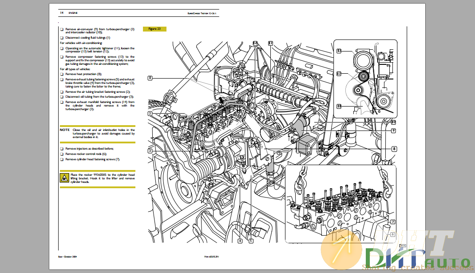Click the 'For all types of vehicles:' line
The image size is (475, 273).
pyautogui.click(x=75, y=69)
